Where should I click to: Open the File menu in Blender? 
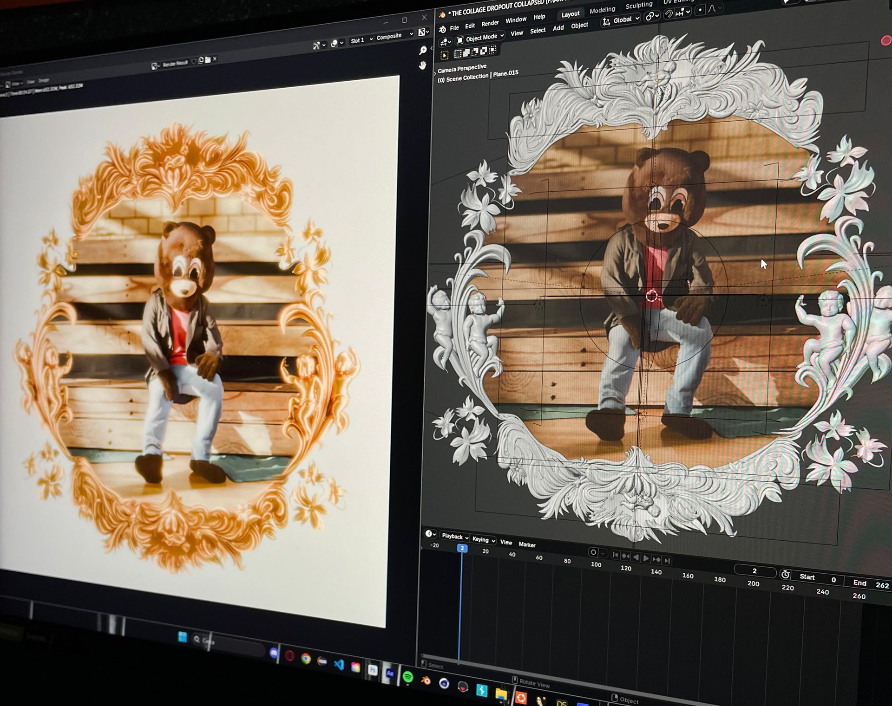pyautogui.click(x=454, y=28)
